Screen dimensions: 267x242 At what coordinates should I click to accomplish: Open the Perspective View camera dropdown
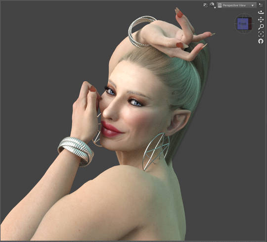click(236, 5)
